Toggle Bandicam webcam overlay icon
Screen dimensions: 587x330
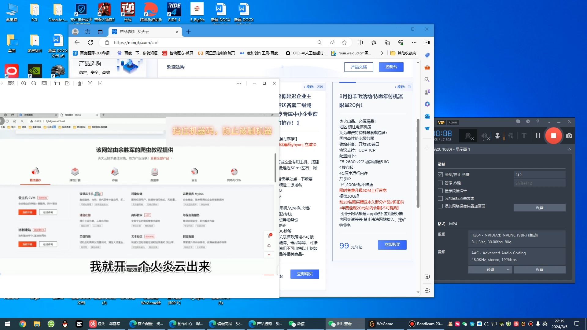[x=468, y=136]
